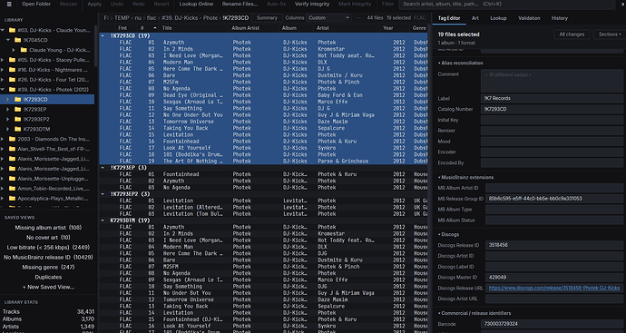Click the Summary button
Screen dimensions: 626x333
point(267,18)
